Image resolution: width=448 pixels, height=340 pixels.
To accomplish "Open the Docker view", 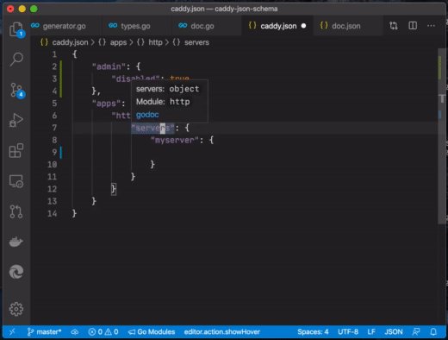I will point(16,242).
